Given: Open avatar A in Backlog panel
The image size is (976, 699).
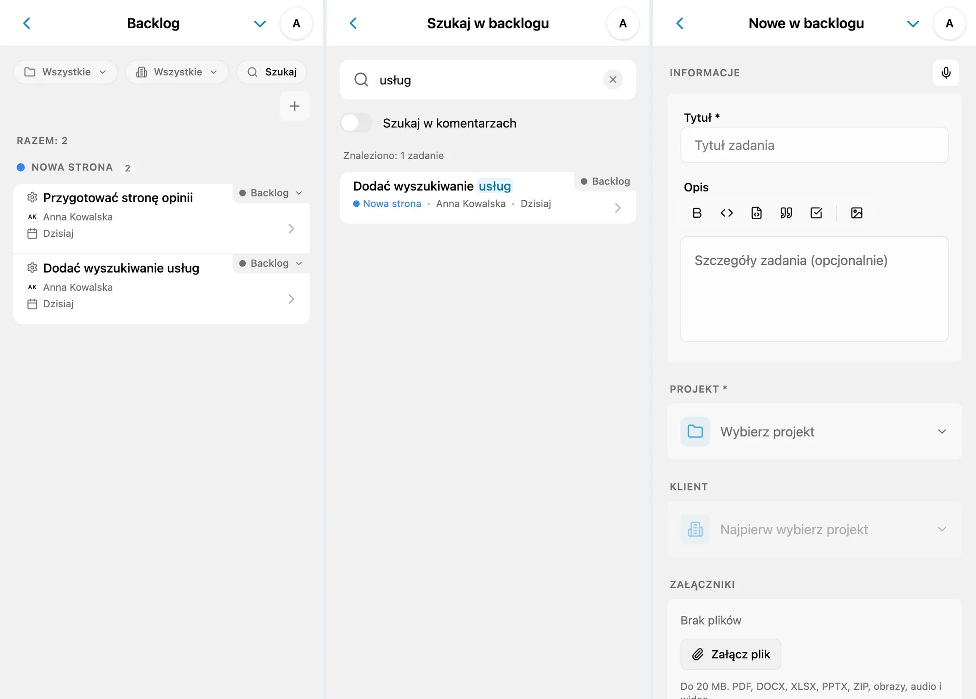Looking at the screenshot, I should (x=297, y=23).
